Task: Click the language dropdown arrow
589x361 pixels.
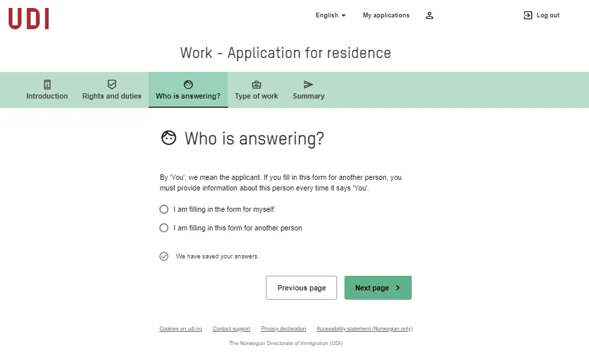Action: click(x=343, y=16)
